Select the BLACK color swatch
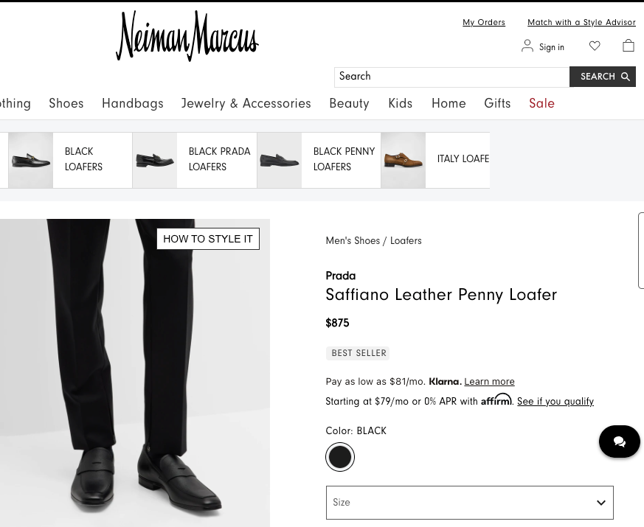This screenshot has height=527, width=644. pos(339,457)
